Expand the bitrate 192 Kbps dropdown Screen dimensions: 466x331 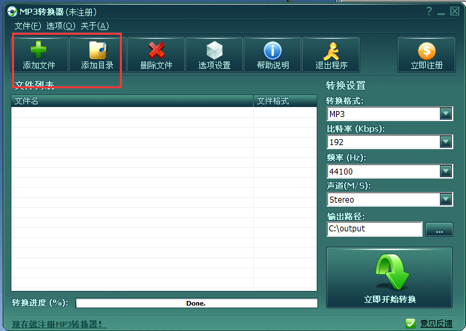[446, 142]
